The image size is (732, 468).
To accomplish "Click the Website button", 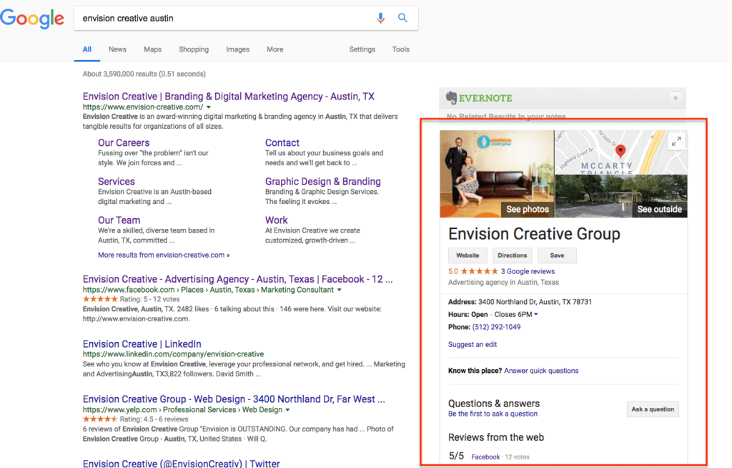I will coord(468,255).
